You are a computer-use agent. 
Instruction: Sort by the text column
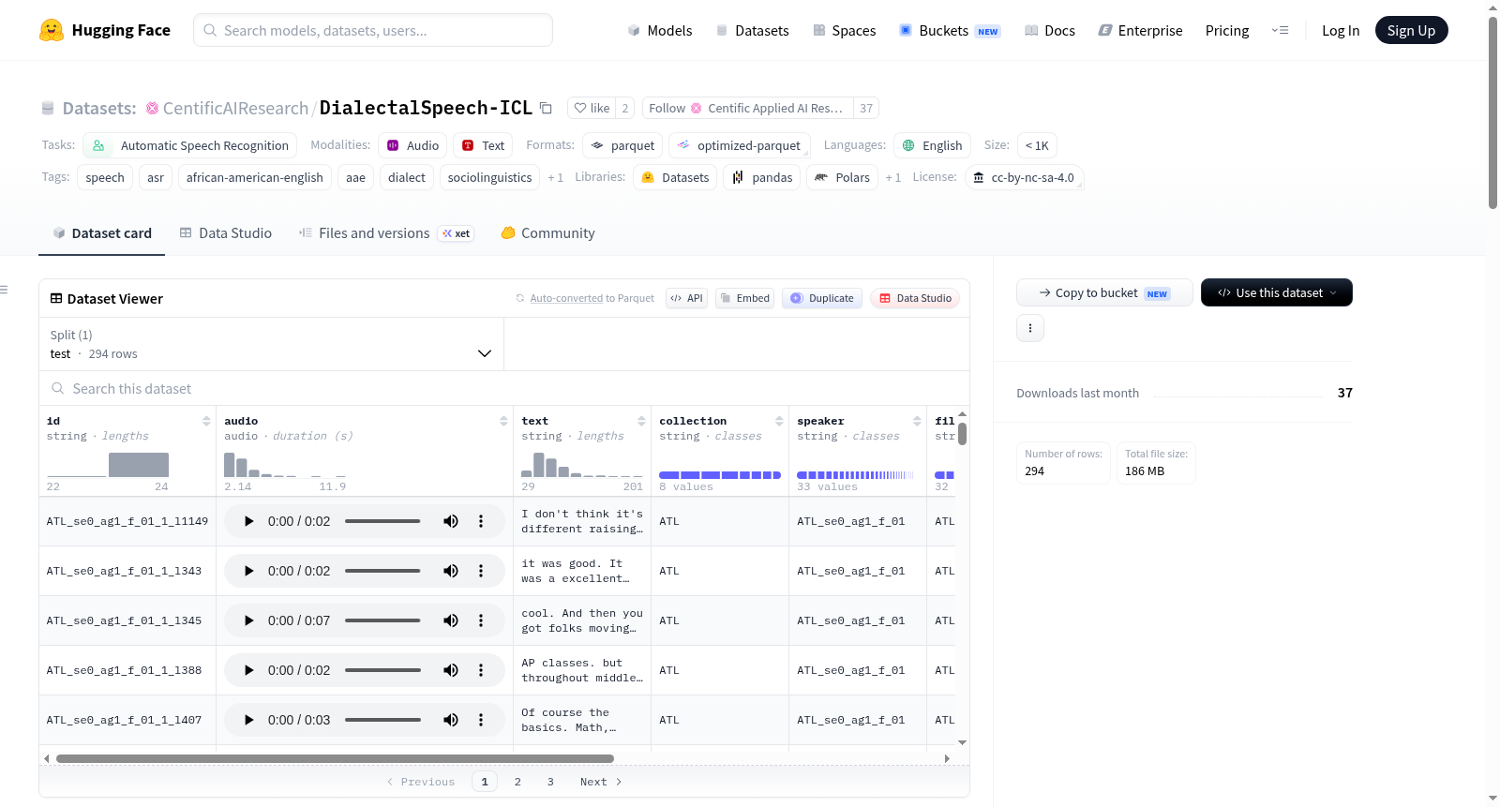[641, 421]
